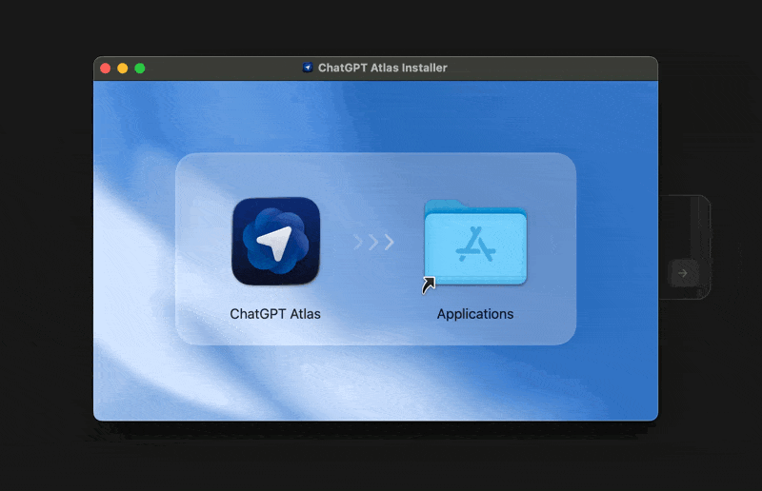Click the first chevron next to Atlas icon
762x491 pixels.
point(359,242)
